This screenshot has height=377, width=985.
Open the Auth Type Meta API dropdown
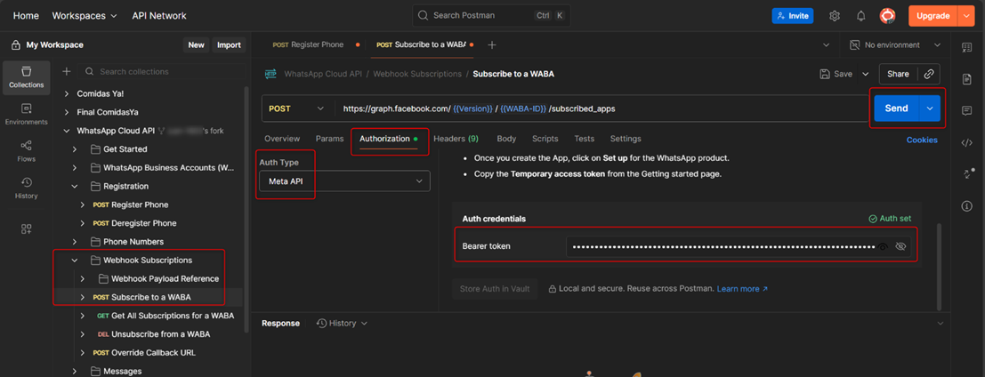tap(343, 180)
